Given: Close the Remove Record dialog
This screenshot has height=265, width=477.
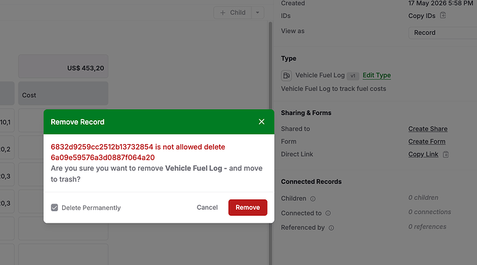Looking at the screenshot, I should [261, 121].
